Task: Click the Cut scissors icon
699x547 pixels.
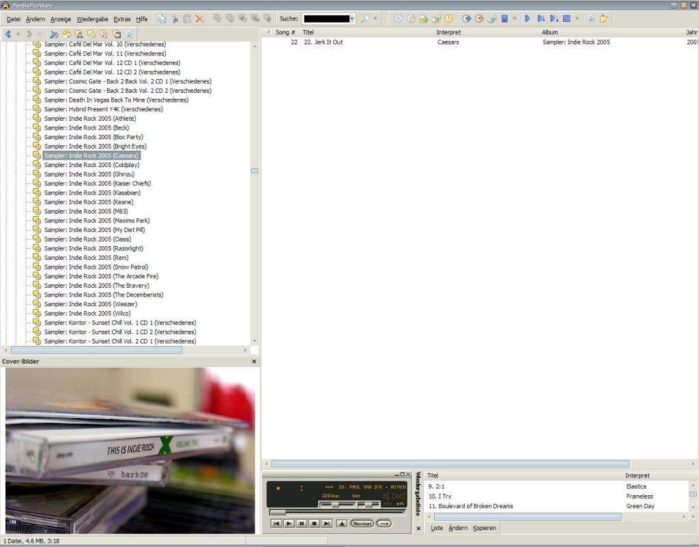Action: coord(175,18)
